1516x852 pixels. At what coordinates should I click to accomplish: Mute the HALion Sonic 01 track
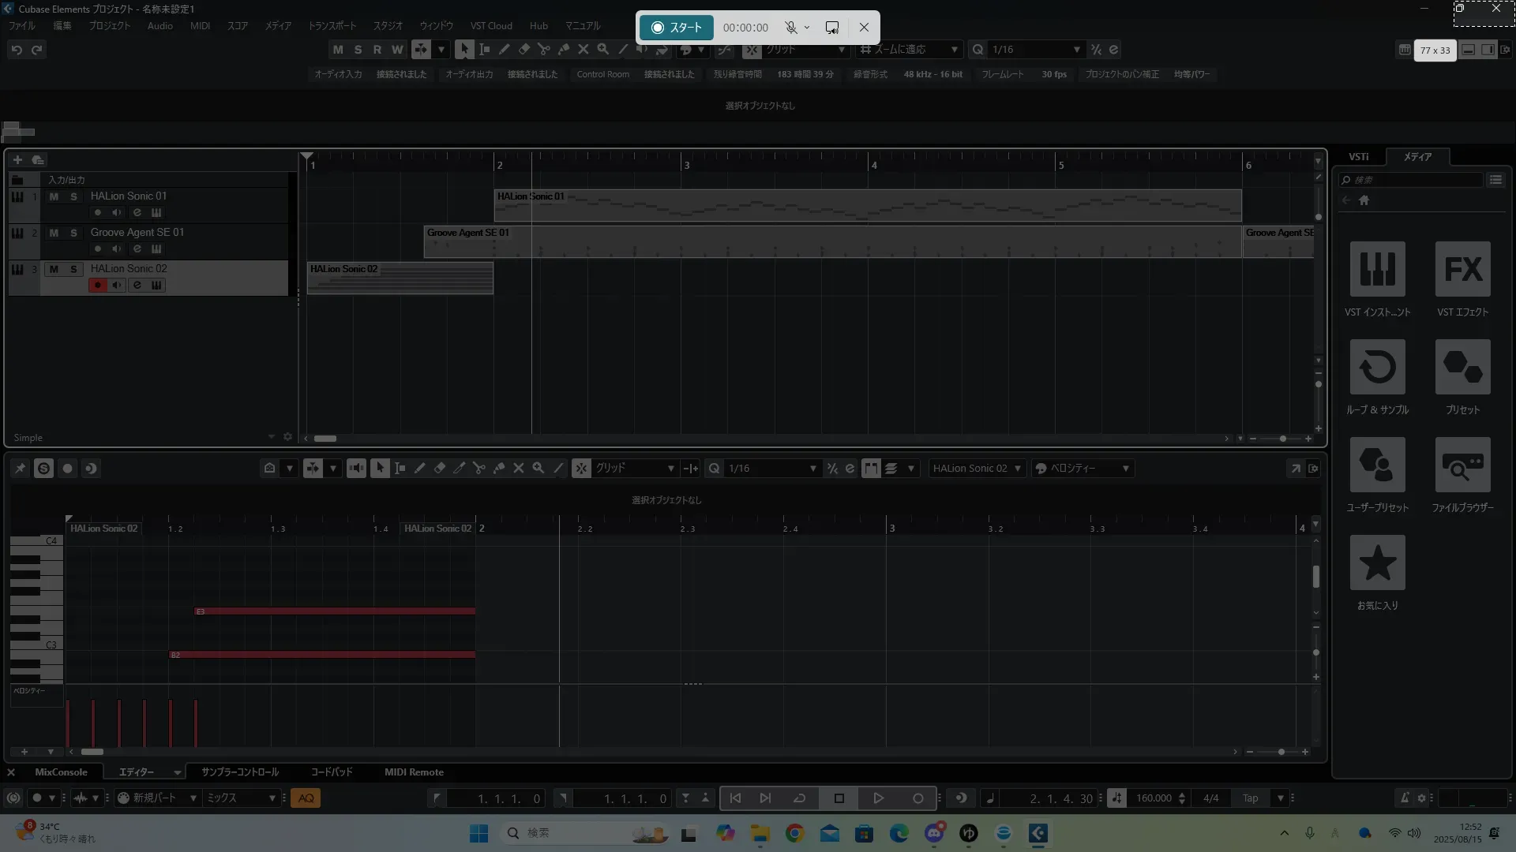54,196
